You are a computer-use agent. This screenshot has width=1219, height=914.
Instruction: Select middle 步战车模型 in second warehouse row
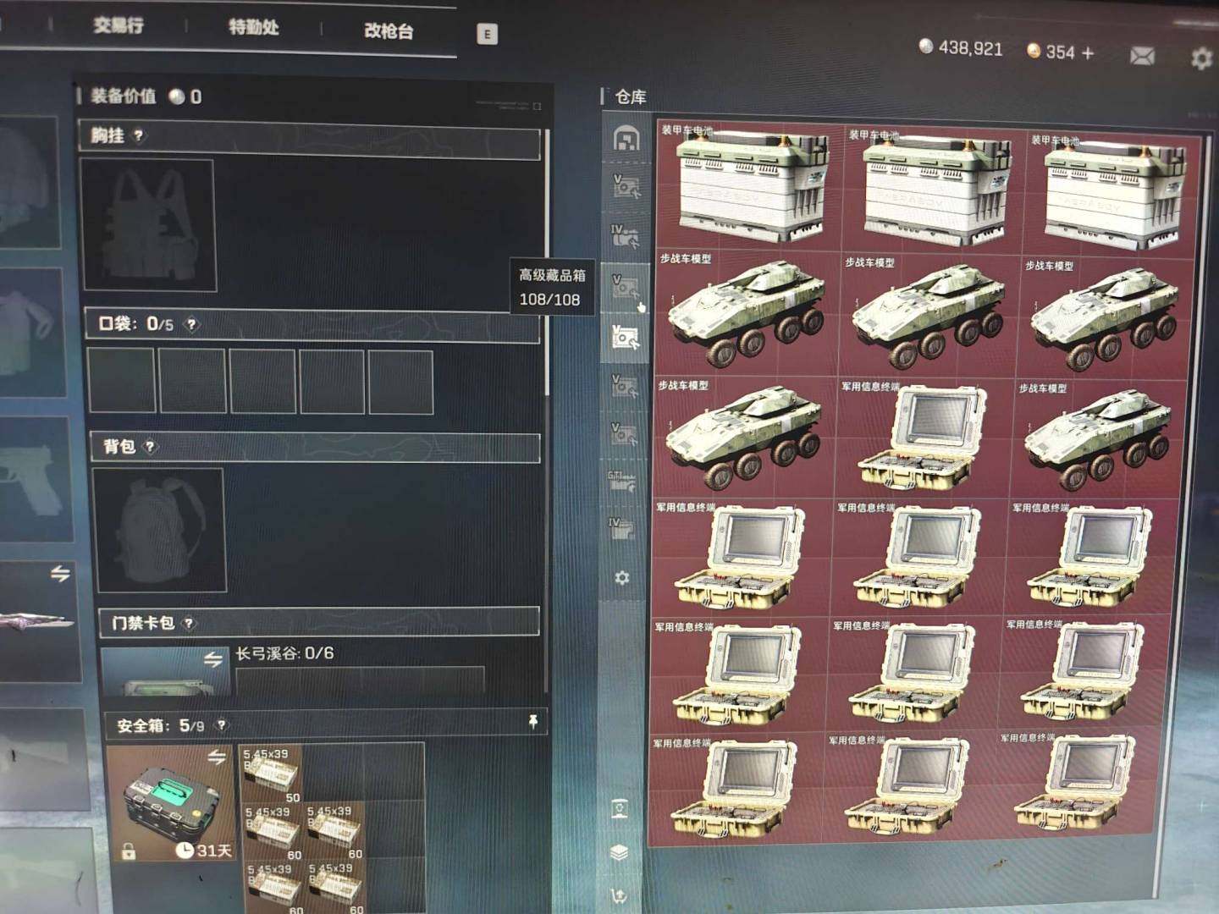[929, 316]
